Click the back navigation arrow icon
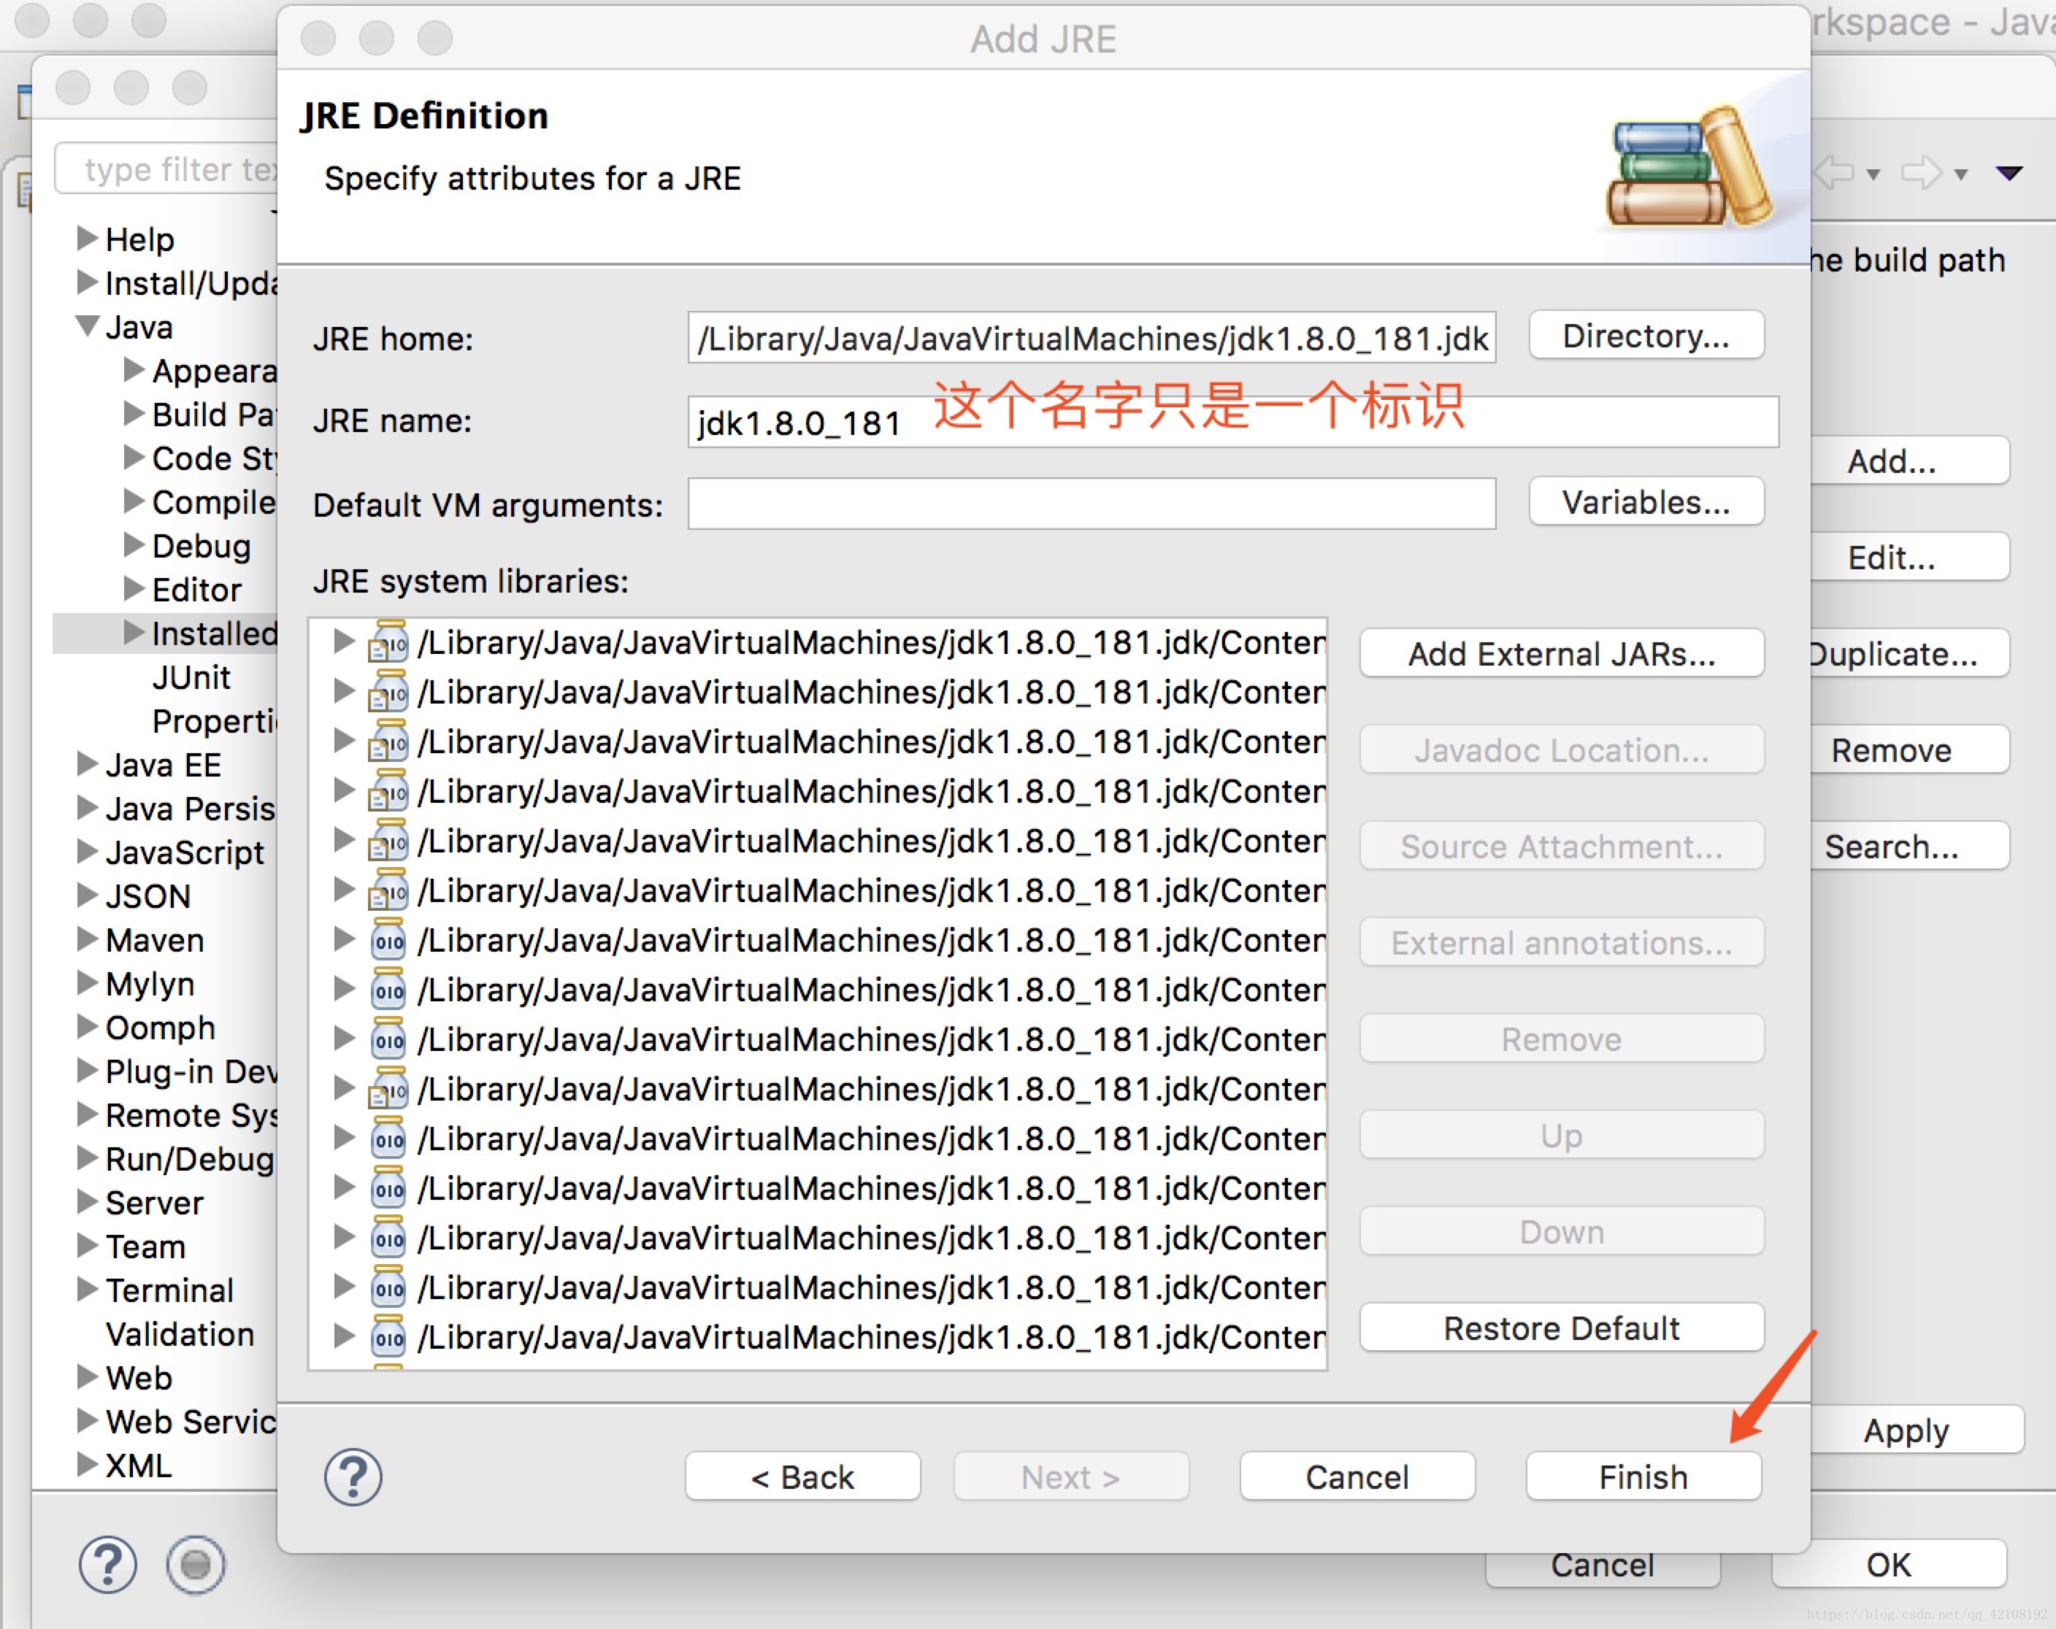The image size is (2056, 1629). click(1834, 172)
